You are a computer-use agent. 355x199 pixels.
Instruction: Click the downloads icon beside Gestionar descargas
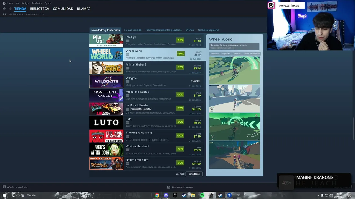point(169,187)
